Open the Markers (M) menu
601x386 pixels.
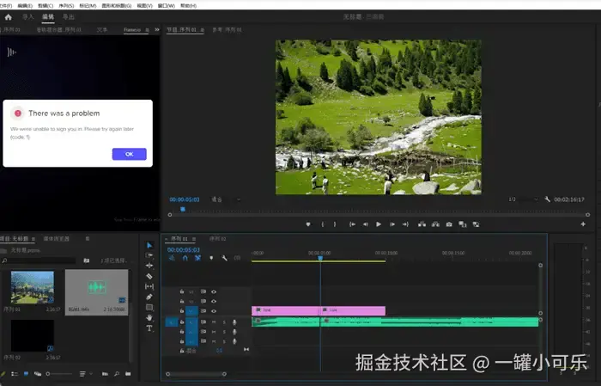click(88, 6)
